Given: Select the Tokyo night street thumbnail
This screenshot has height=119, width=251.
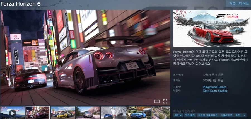Looking at the screenshot, I should point(38,113).
